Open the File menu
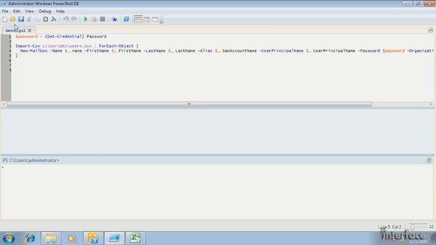 (5, 11)
